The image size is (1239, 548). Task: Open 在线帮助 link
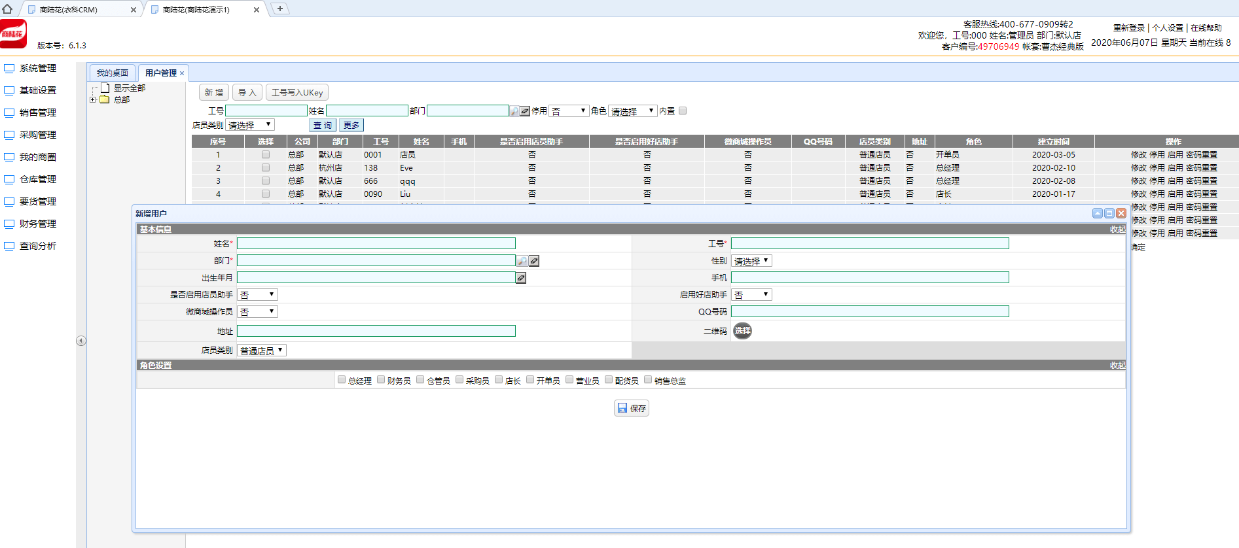(x=1206, y=27)
